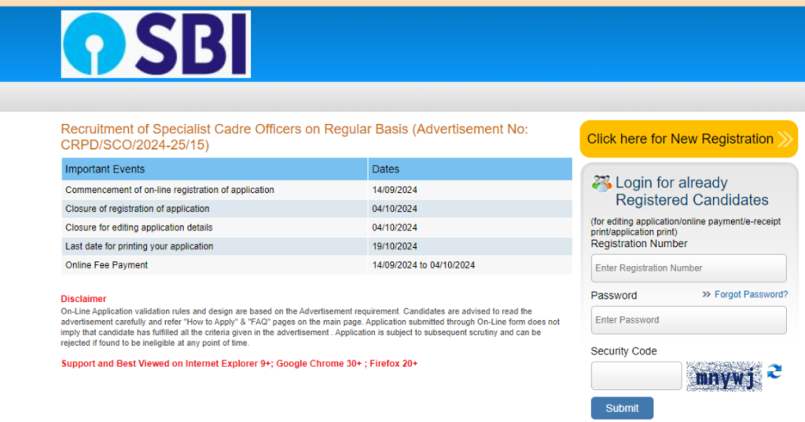Click the chevrons on the New Registration button
Image resolution: width=805 pixels, height=422 pixels.
[x=785, y=139]
